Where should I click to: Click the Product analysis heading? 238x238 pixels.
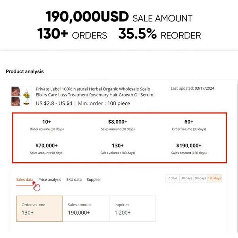click(x=25, y=71)
